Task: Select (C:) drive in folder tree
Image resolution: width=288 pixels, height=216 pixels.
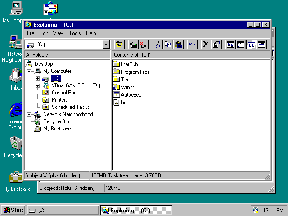Action: pos(56,78)
